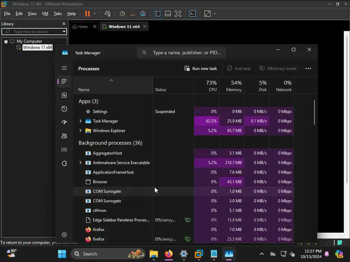This screenshot has height=262, width=350.
Task: Expand Antimalware Service Executable group
Action: tap(80, 163)
